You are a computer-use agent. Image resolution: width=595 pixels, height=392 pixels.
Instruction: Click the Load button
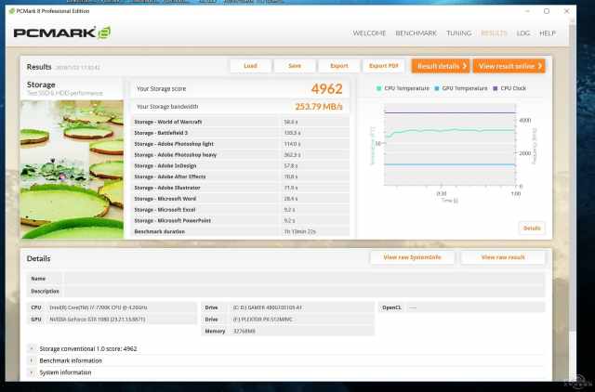pyautogui.click(x=250, y=66)
